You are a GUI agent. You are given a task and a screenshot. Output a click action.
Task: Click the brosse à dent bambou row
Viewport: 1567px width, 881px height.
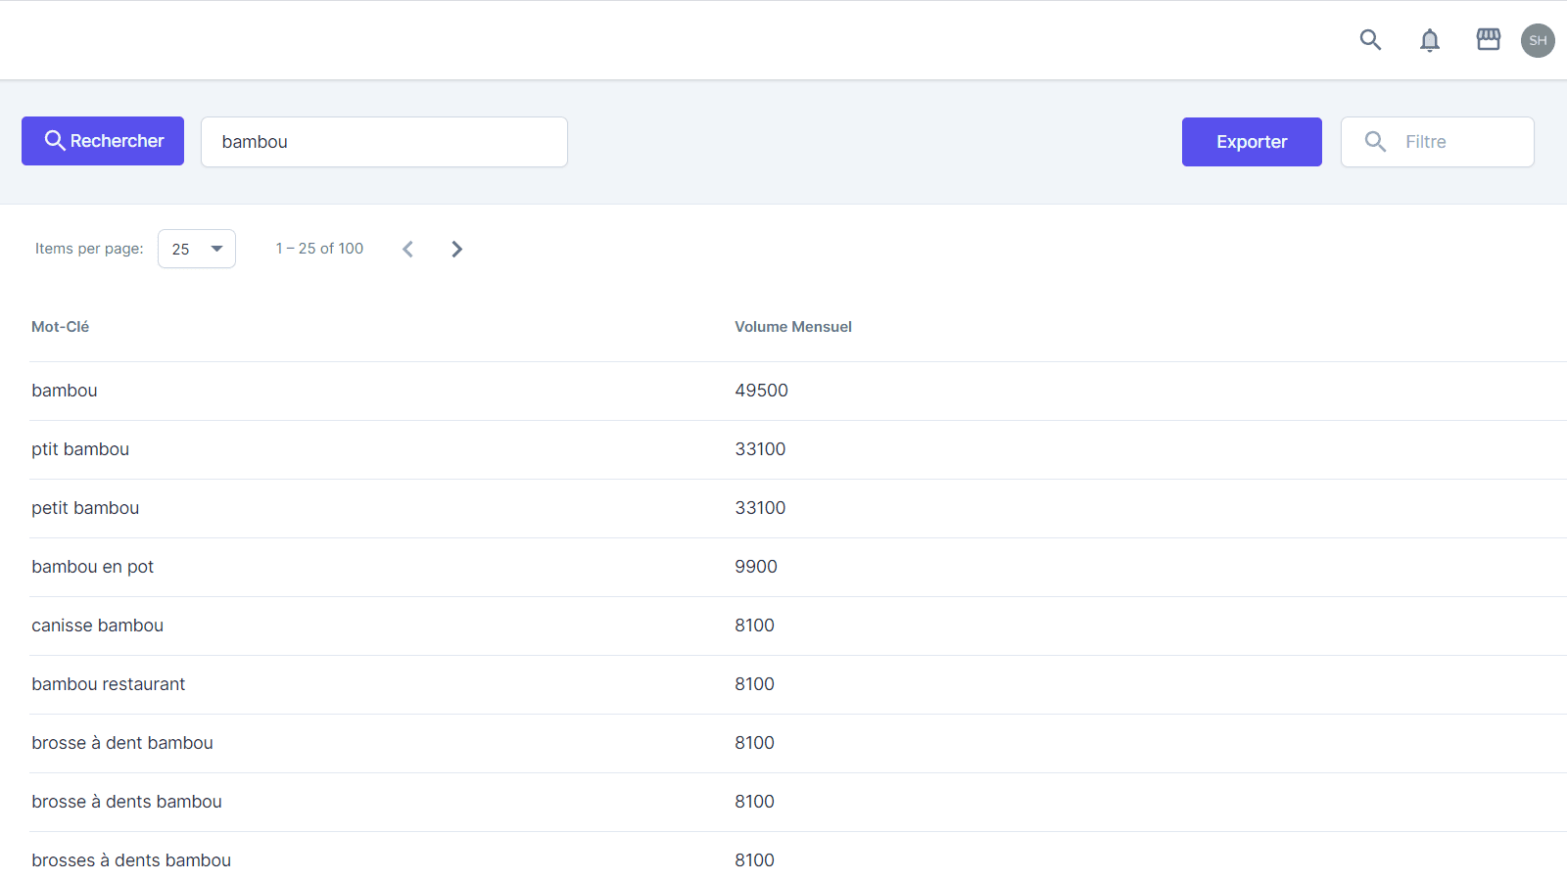pyautogui.click(x=121, y=743)
